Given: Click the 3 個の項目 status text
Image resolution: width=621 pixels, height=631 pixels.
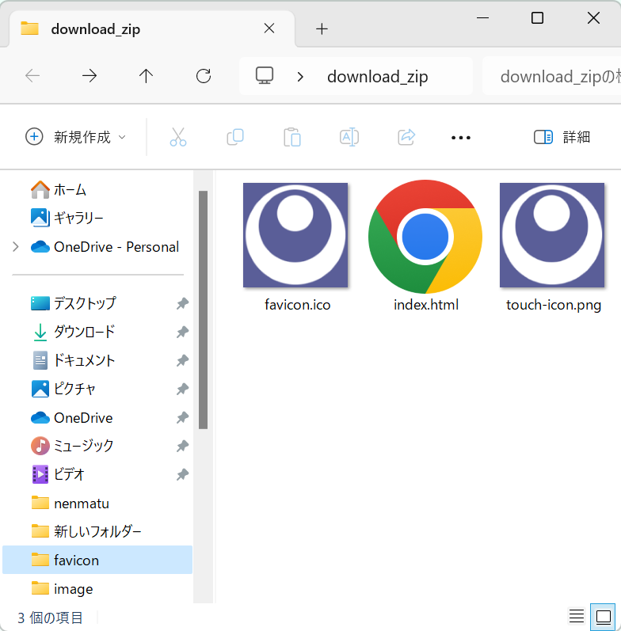Looking at the screenshot, I should [51, 618].
